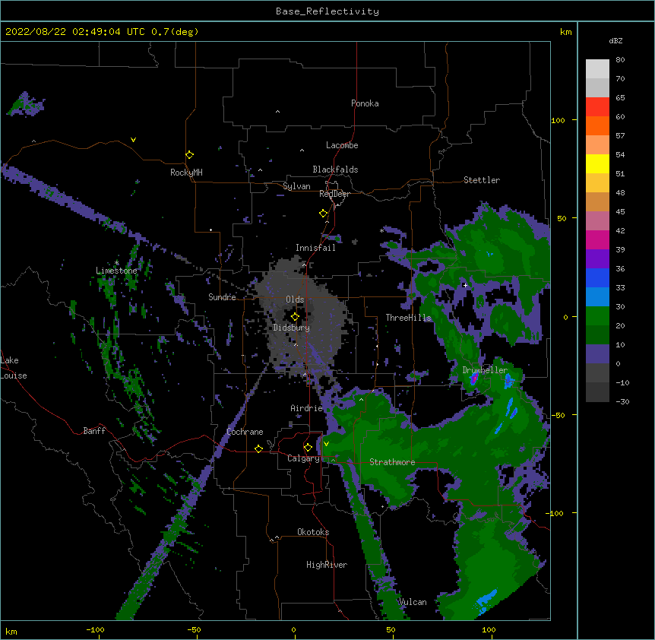Select the yellow V marker northwest of RockyMH
This screenshot has height=640, width=655.
coord(133,140)
